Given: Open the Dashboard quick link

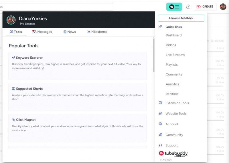Looking at the screenshot, I should tap(173, 35).
